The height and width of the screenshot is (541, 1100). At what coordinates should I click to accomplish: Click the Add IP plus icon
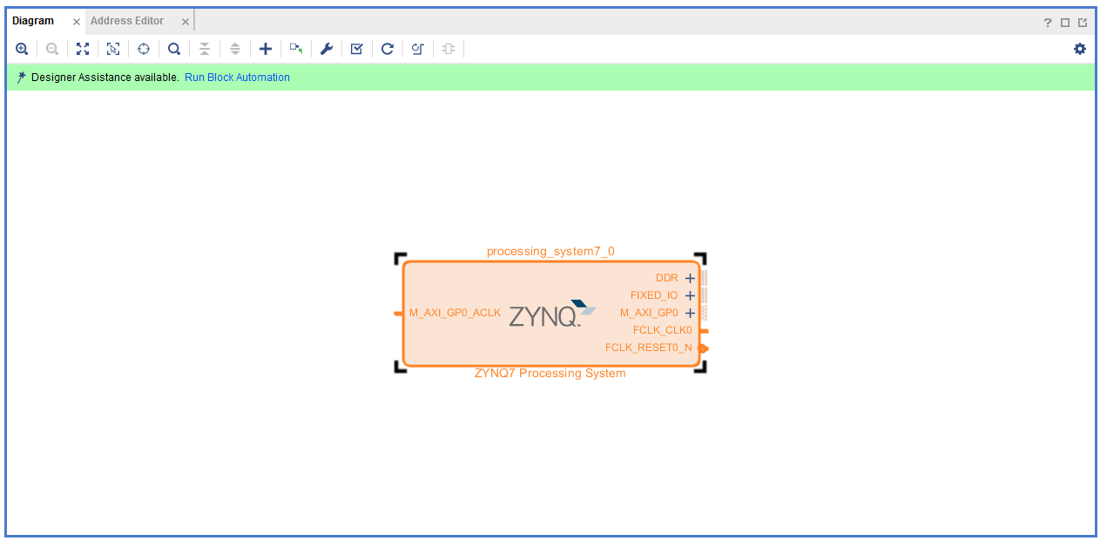pos(266,49)
